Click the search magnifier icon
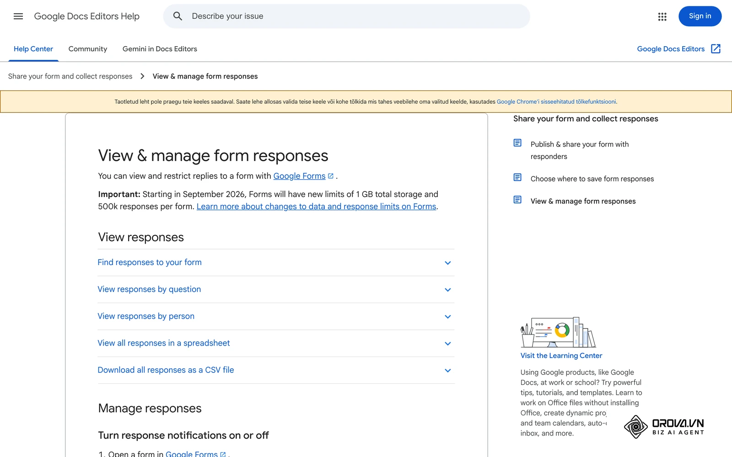The height and width of the screenshot is (457, 732). coord(178,16)
